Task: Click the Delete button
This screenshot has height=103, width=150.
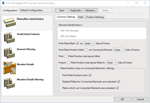Action: pos(105,10)
